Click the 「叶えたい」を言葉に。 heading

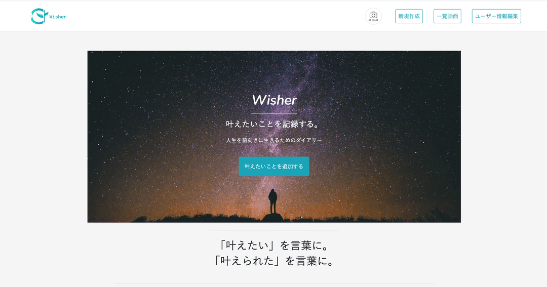coord(274,245)
